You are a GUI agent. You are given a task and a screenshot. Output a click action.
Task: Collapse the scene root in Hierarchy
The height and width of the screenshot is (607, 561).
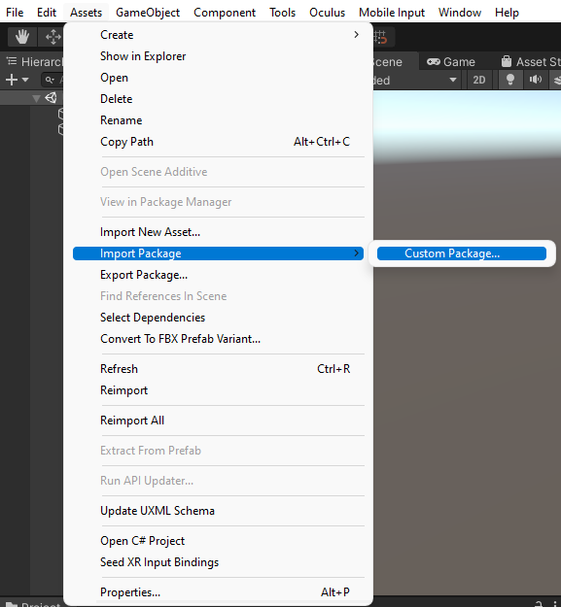point(36,98)
